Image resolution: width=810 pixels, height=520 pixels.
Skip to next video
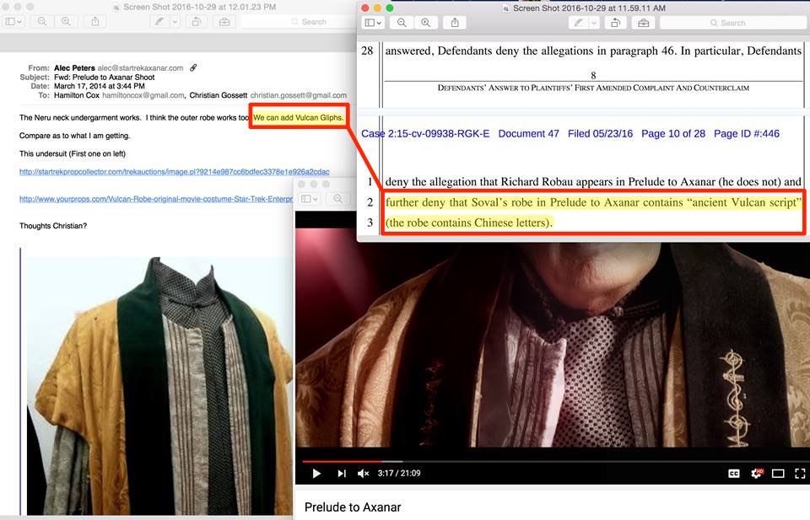point(342,473)
